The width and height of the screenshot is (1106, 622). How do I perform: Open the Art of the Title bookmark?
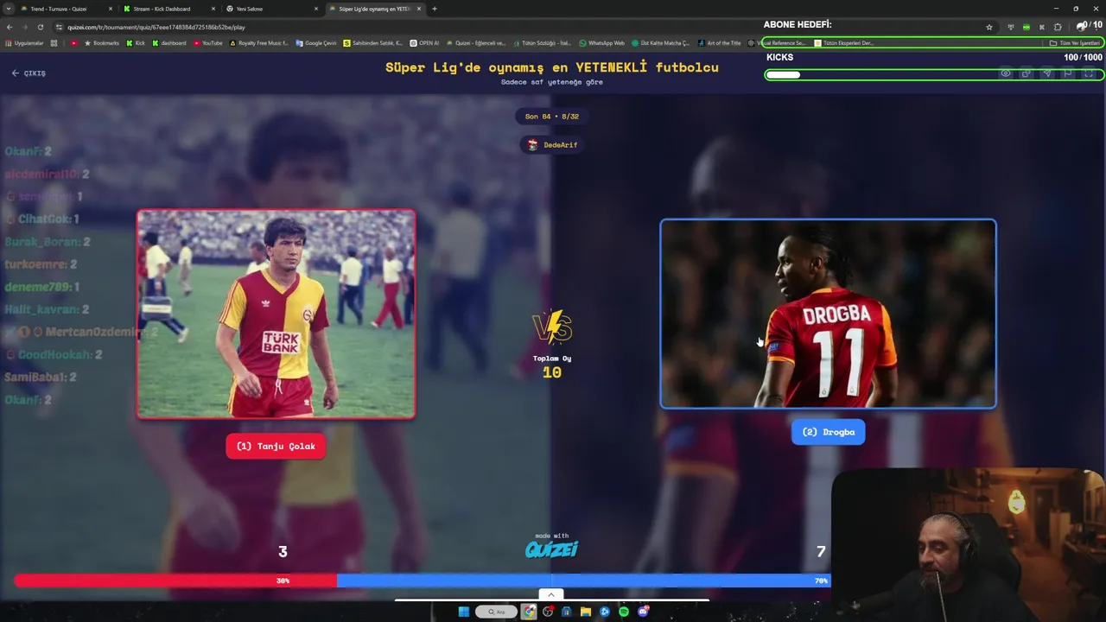point(719,42)
